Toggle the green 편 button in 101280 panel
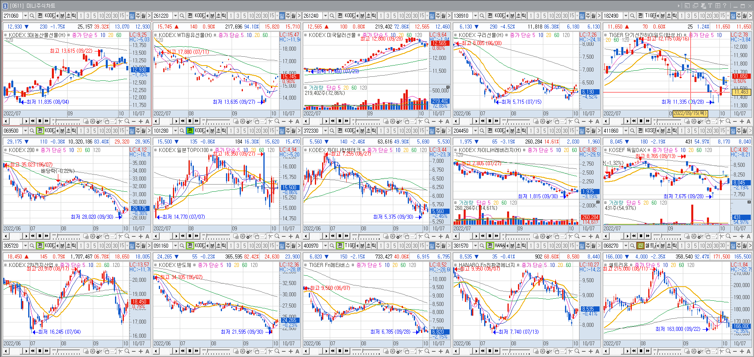The image size is (754, 357). click(x=190, y=131)
